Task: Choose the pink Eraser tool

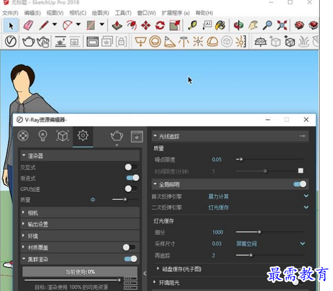Action: pos(28,26)
